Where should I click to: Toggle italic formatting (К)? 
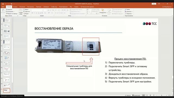34,13
